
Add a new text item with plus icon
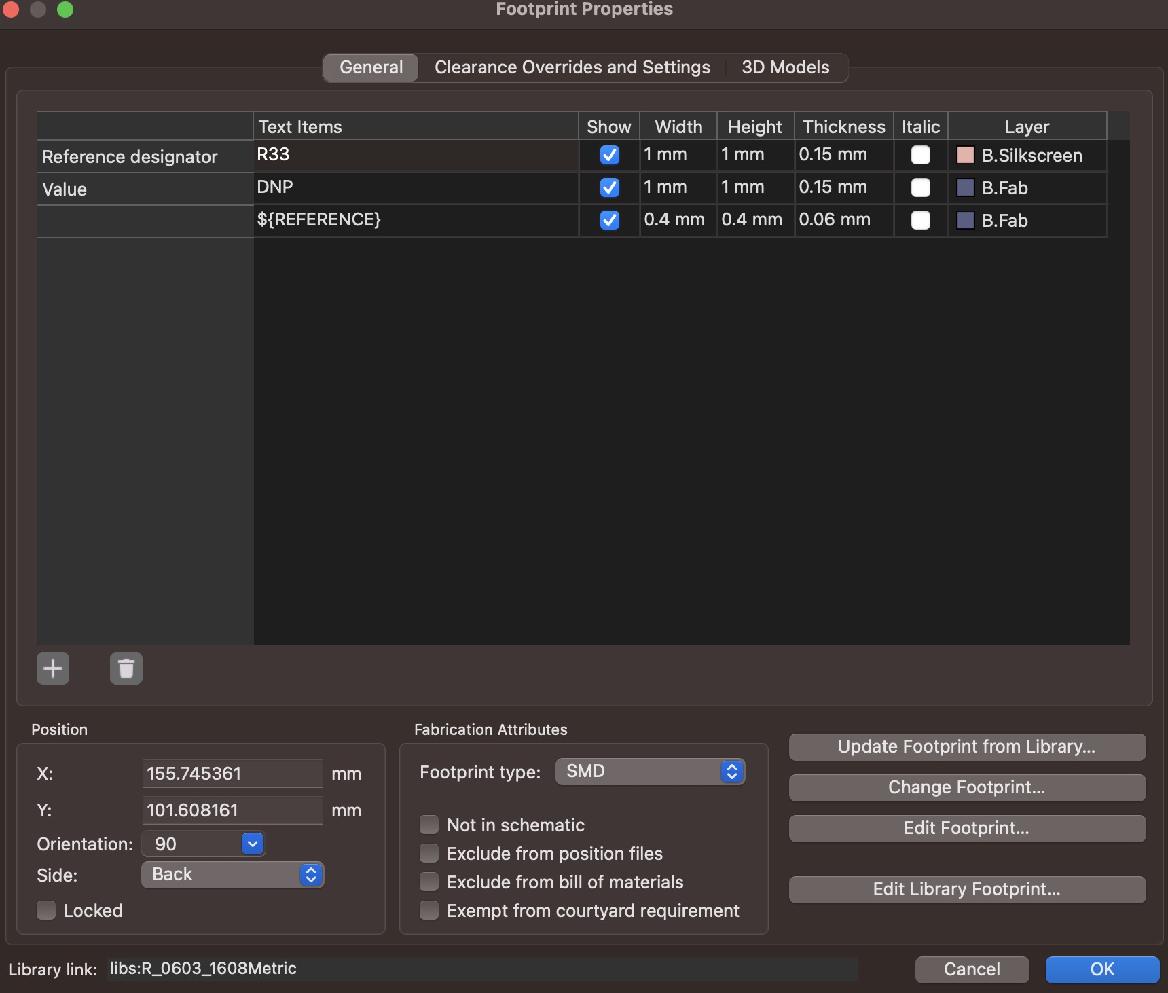point(53,668)
